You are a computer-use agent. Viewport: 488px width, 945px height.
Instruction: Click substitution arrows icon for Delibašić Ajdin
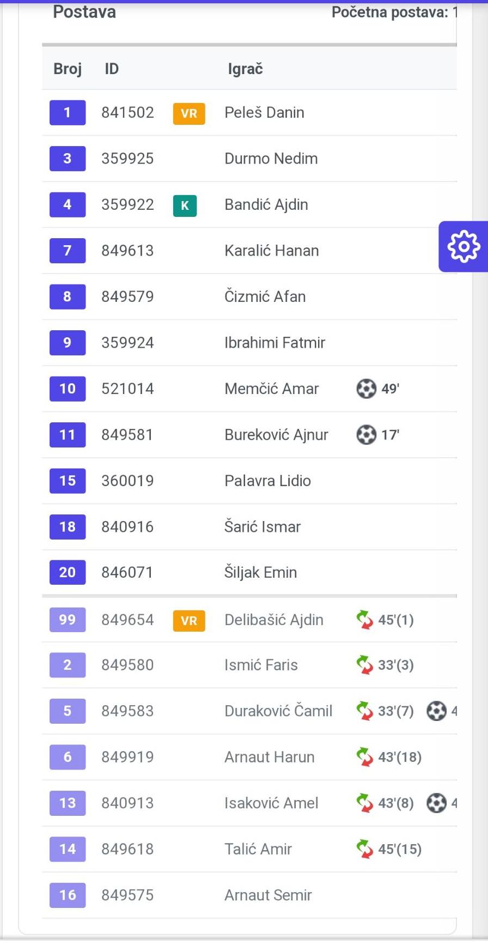(x=364, y=620)
